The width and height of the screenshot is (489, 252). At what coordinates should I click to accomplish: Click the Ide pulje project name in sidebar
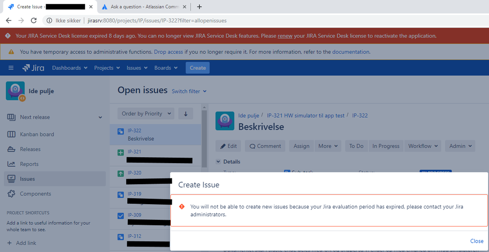click(x=42, y=91)
